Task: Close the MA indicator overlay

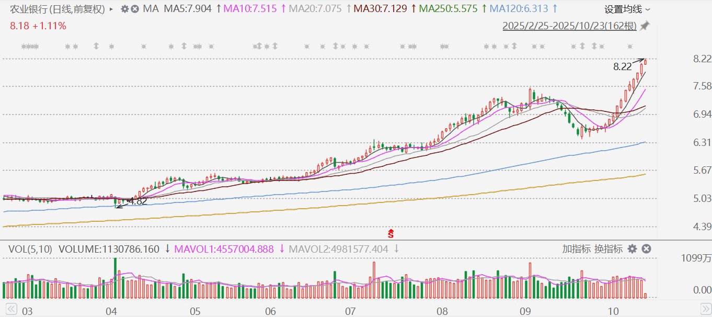Action: [134, 9]
